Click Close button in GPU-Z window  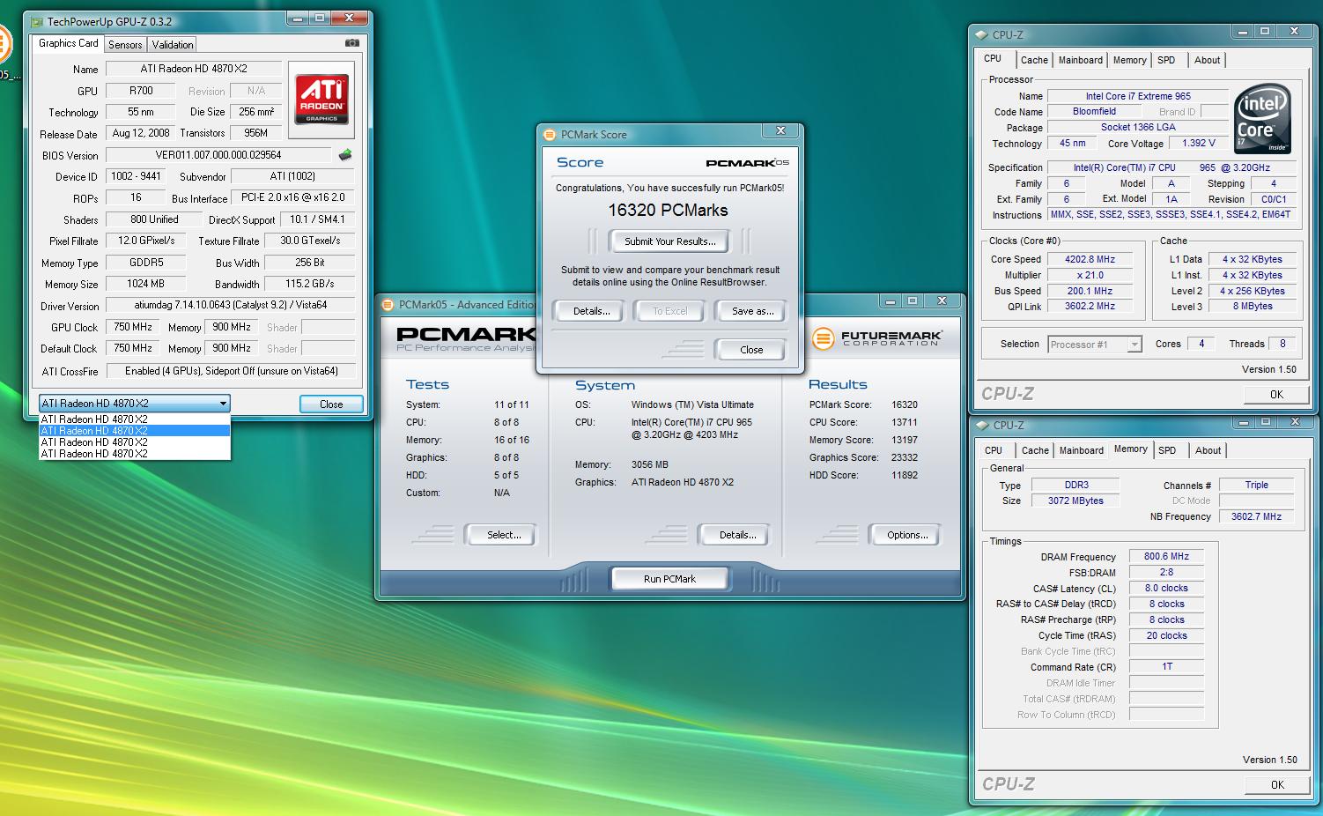[x=331, y=404]
